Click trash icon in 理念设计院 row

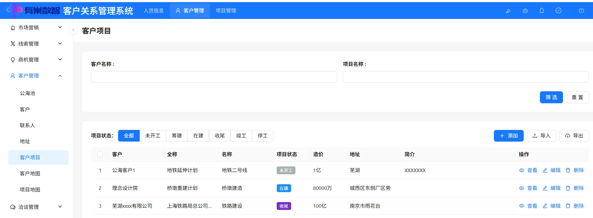pyautogui.click(x=568, y=188)
